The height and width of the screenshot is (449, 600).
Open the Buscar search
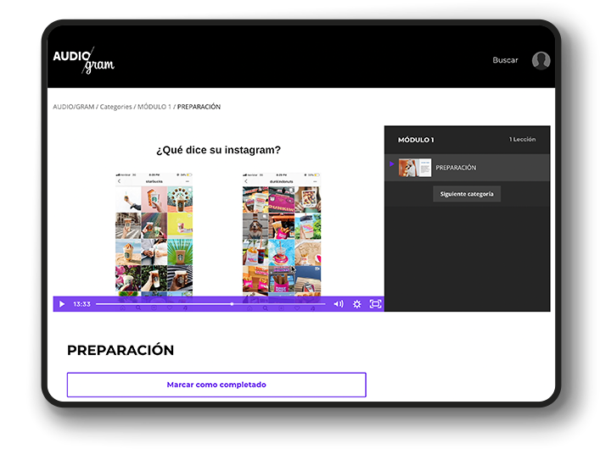click(505, 60)
